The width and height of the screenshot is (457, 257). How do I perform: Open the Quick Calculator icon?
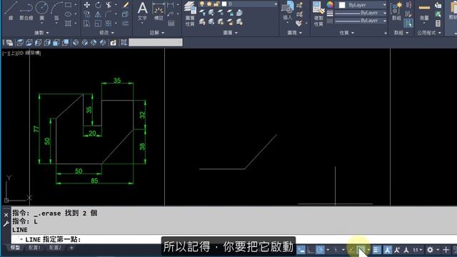[x=438, y=24]
